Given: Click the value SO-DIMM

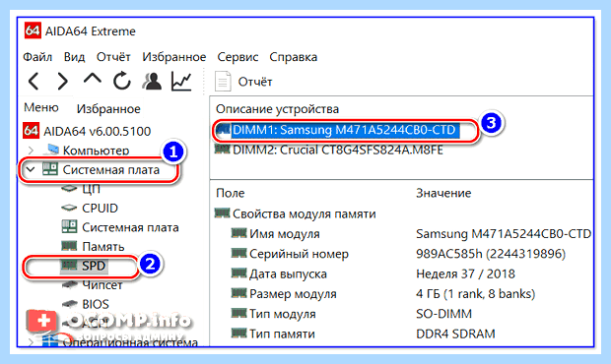Looking at the screenshot, I should point(443,314).
